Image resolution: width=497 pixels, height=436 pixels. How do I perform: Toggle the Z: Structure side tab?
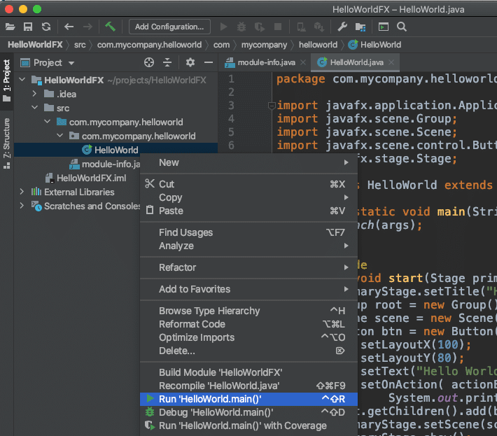pyautogui.click(x=7, y=143)
